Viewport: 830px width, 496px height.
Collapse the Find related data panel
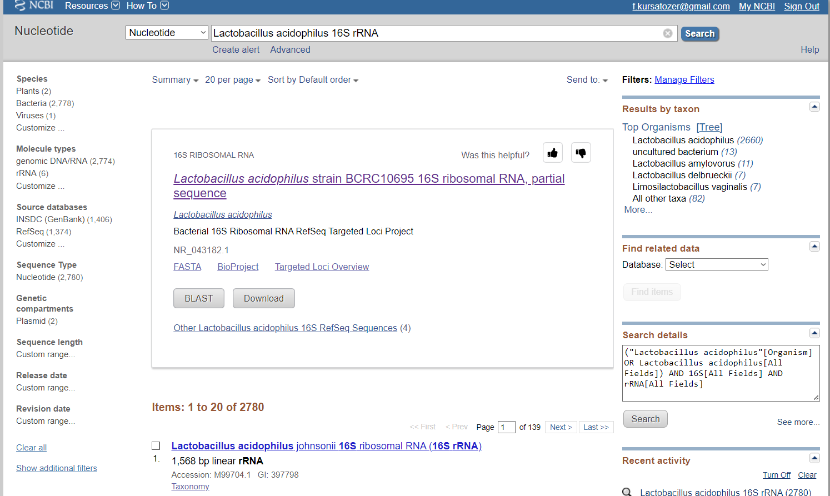point(814,246)
